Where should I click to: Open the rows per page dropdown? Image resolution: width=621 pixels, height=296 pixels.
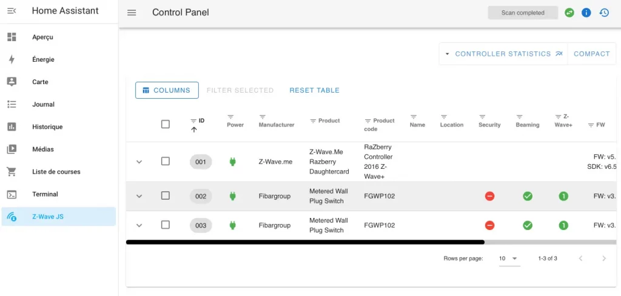(x=509, y=258)
